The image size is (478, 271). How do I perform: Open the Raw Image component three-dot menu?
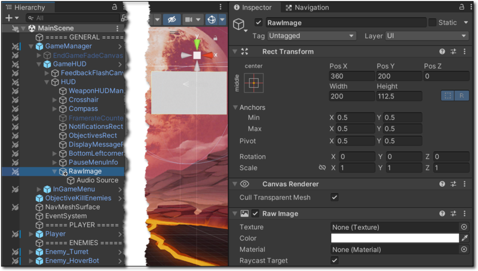[465, 214]
